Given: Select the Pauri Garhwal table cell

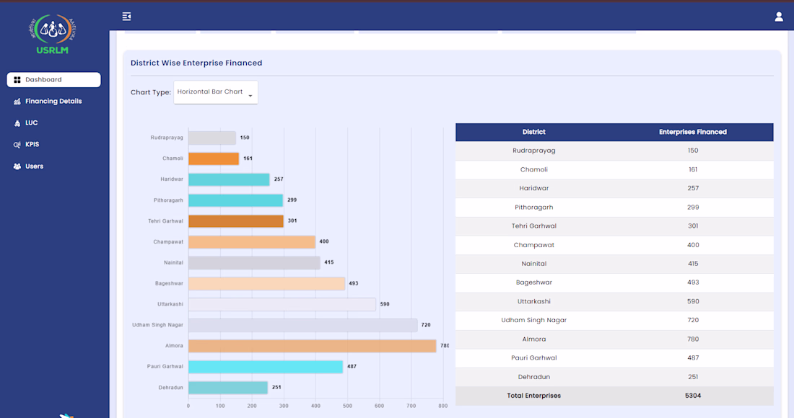Looking at the screenshot, I should coord(533,358).
